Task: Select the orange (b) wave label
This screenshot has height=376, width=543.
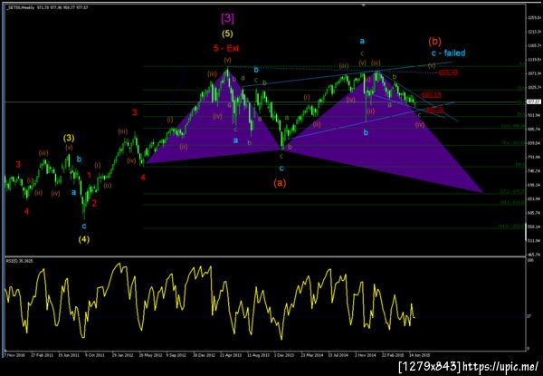Action: point(434,42)
